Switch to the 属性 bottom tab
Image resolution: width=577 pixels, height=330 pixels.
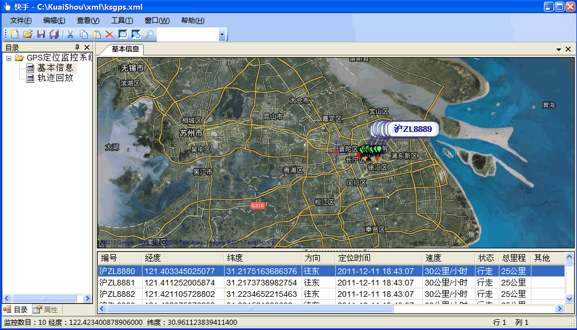(46, 309)
